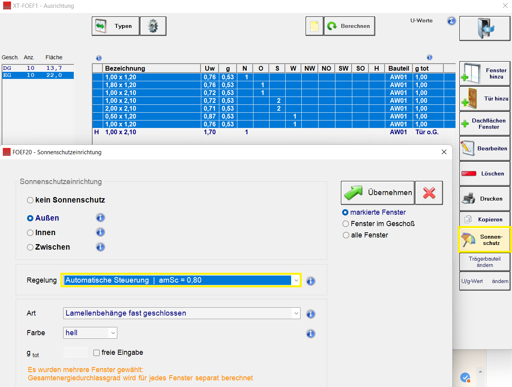Image resolution: width=512 pixels, height=387 pixels.
Task: Open the Typen window button
Action: pos(116,26)
